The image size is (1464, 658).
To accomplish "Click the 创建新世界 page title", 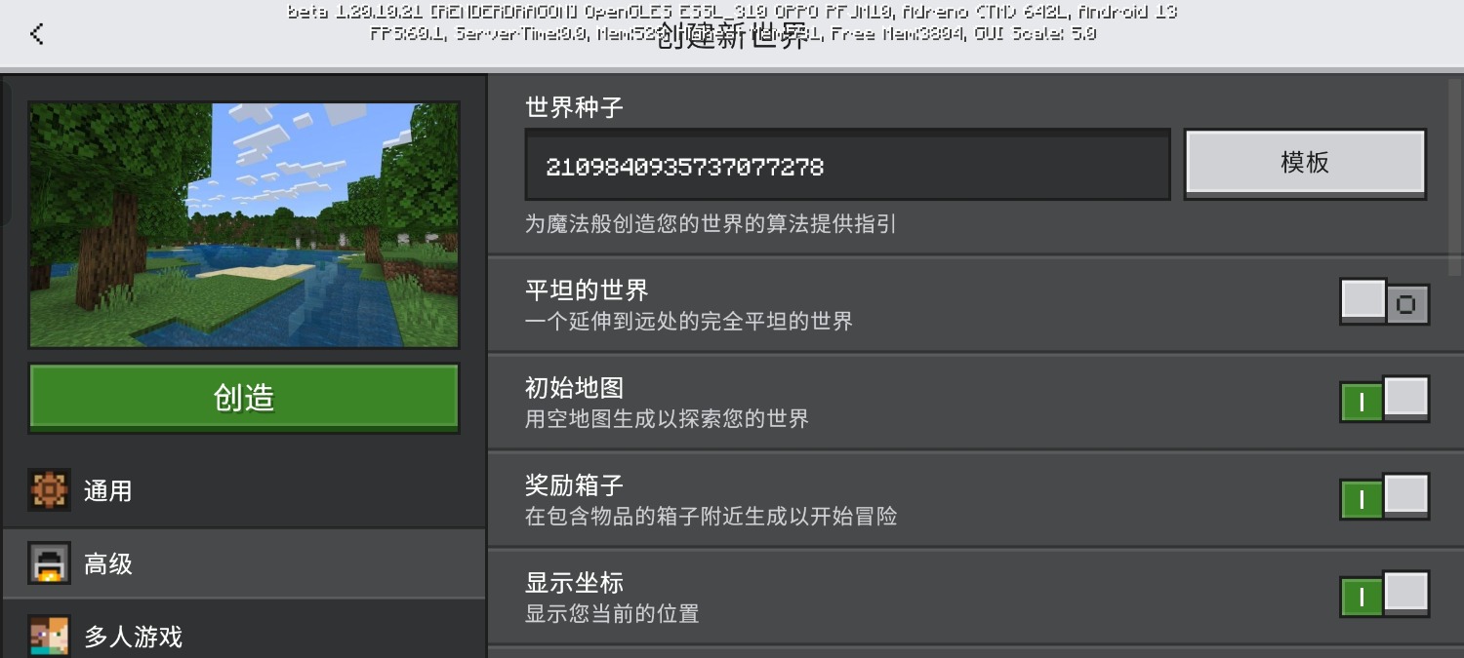I will coord(732,37).
